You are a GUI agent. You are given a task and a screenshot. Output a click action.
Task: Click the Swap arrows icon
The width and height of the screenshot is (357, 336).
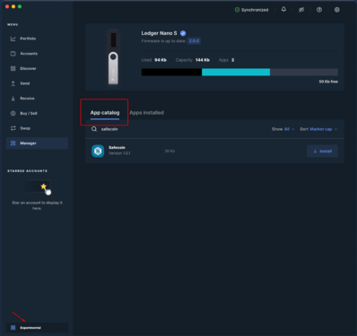[13, 128]
